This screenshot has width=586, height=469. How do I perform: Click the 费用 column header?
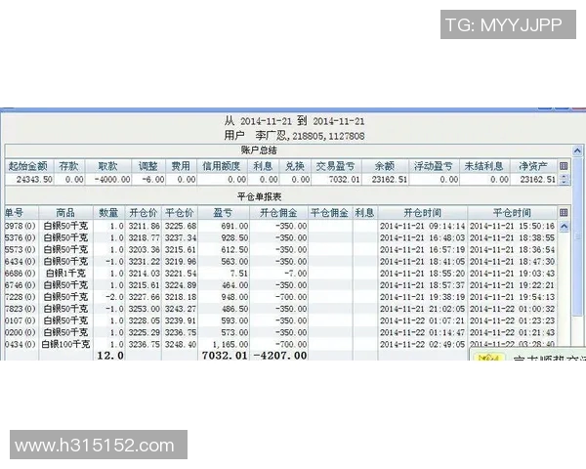point(181,166)
